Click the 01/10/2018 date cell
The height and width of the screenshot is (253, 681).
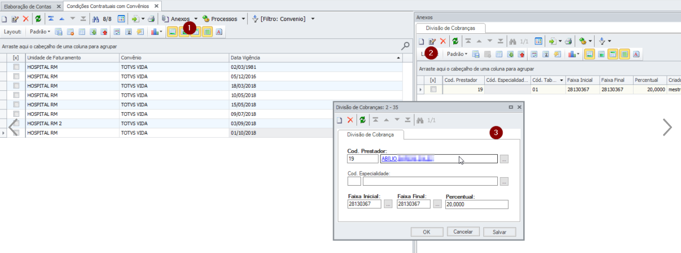tap(316, 133)
